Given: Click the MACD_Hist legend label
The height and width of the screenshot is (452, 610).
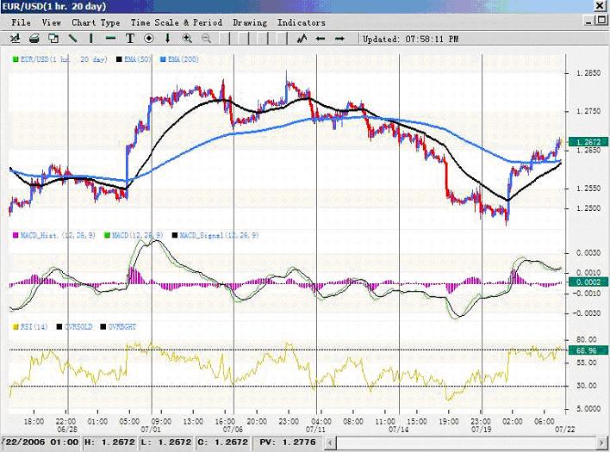Looking at the screenshot, I should (x=58, y=236).
